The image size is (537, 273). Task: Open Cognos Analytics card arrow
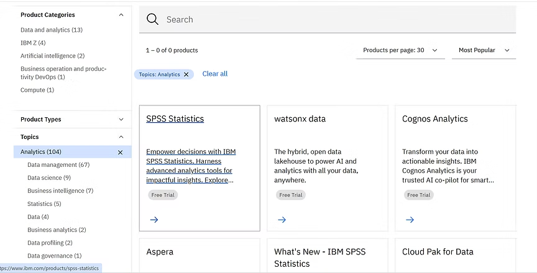pyautogui.click(x=410, y=220)
